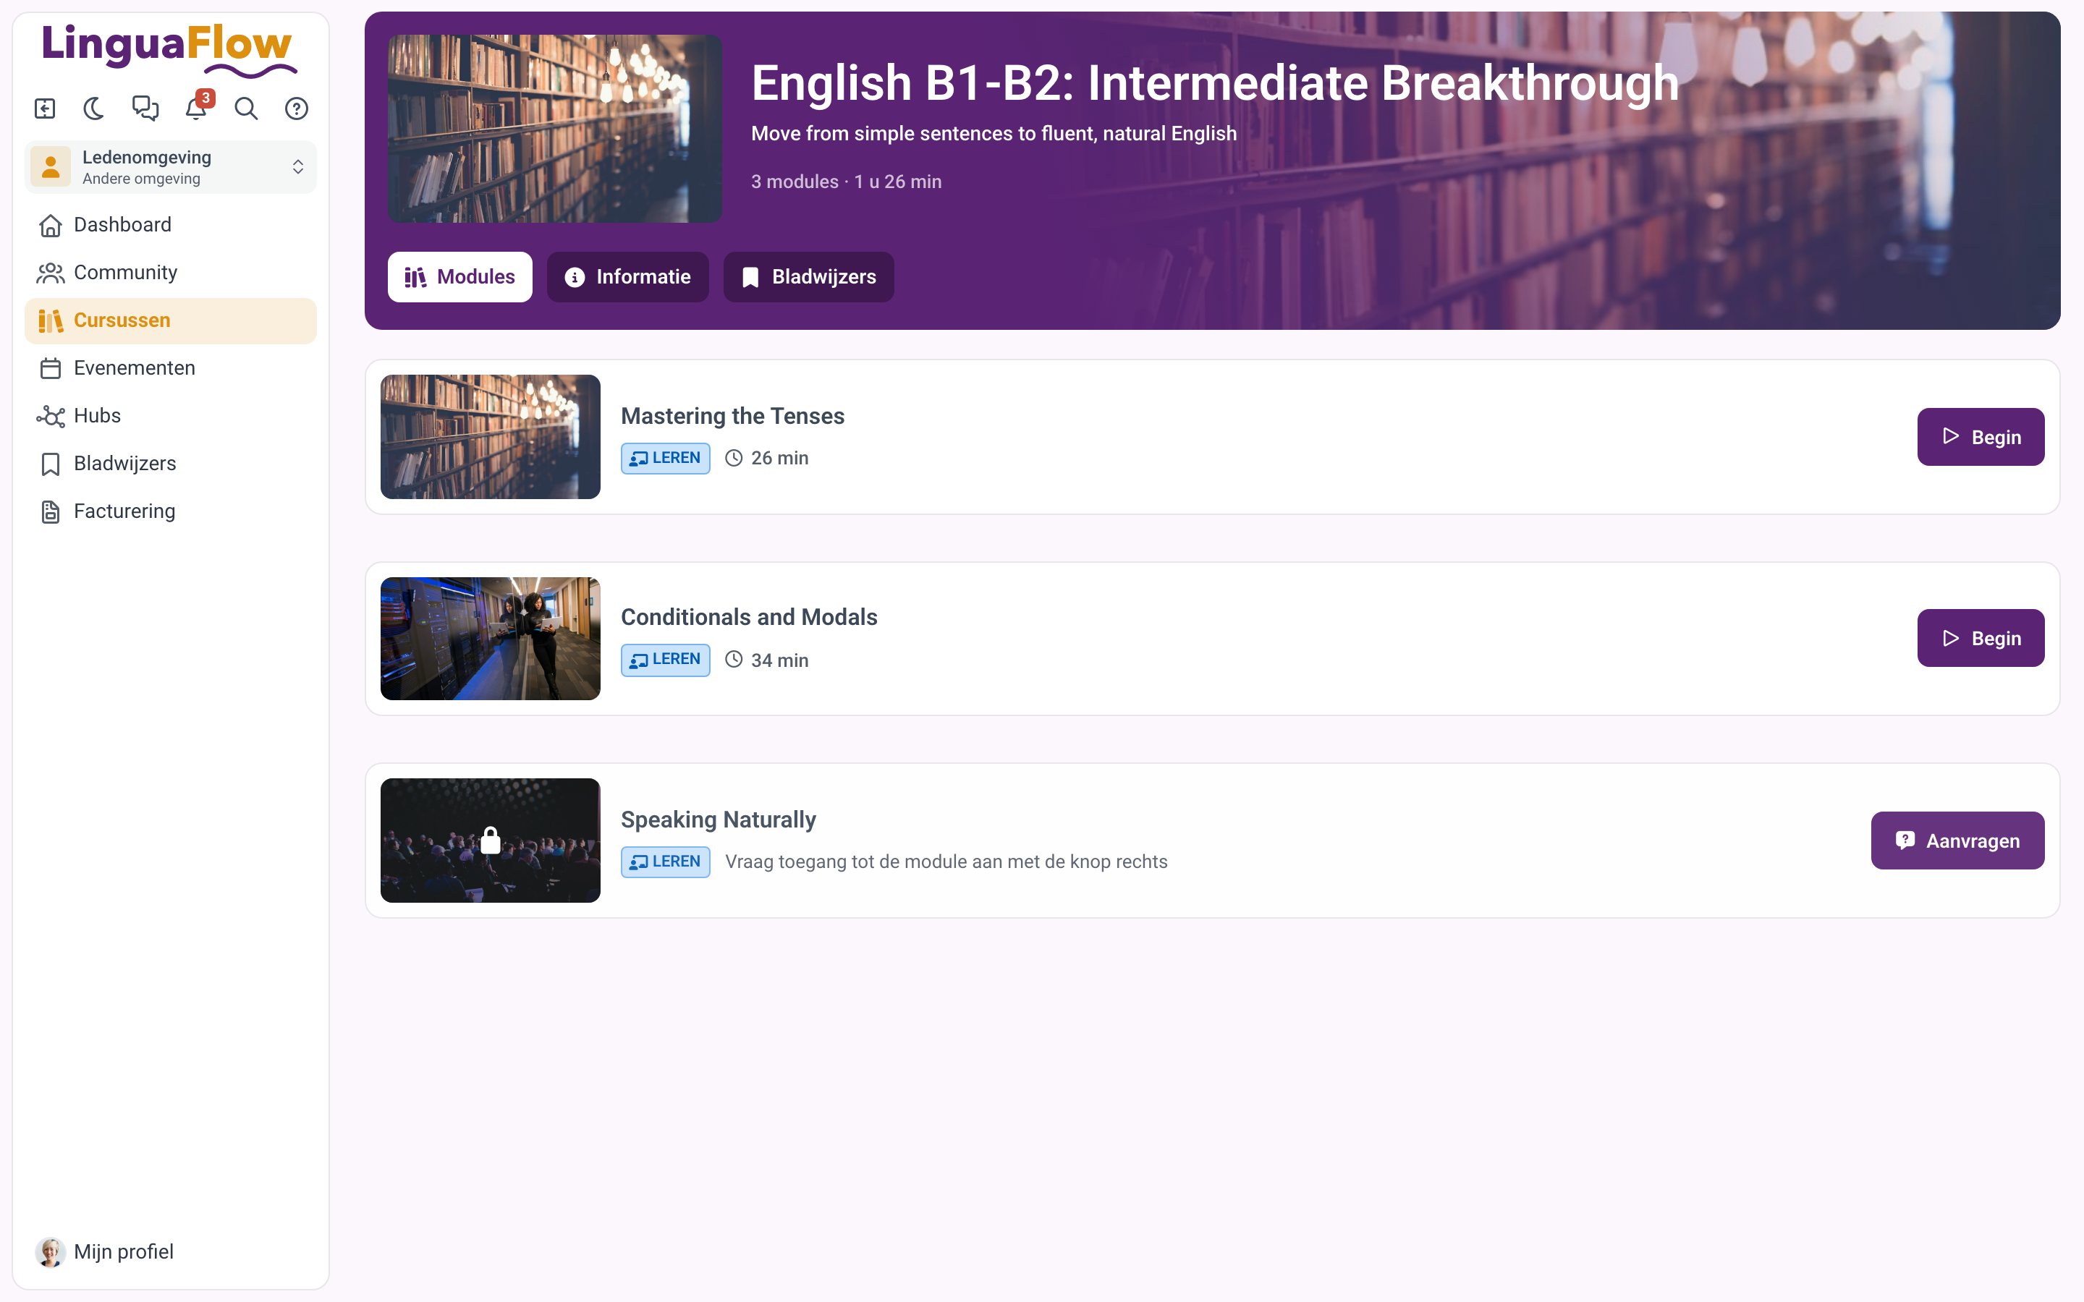Image resolution: width=2084 pixels, height=1302 pixels.
Task: Click the '3 modules · 1 u 26 min' text
Action: [846, 182]
